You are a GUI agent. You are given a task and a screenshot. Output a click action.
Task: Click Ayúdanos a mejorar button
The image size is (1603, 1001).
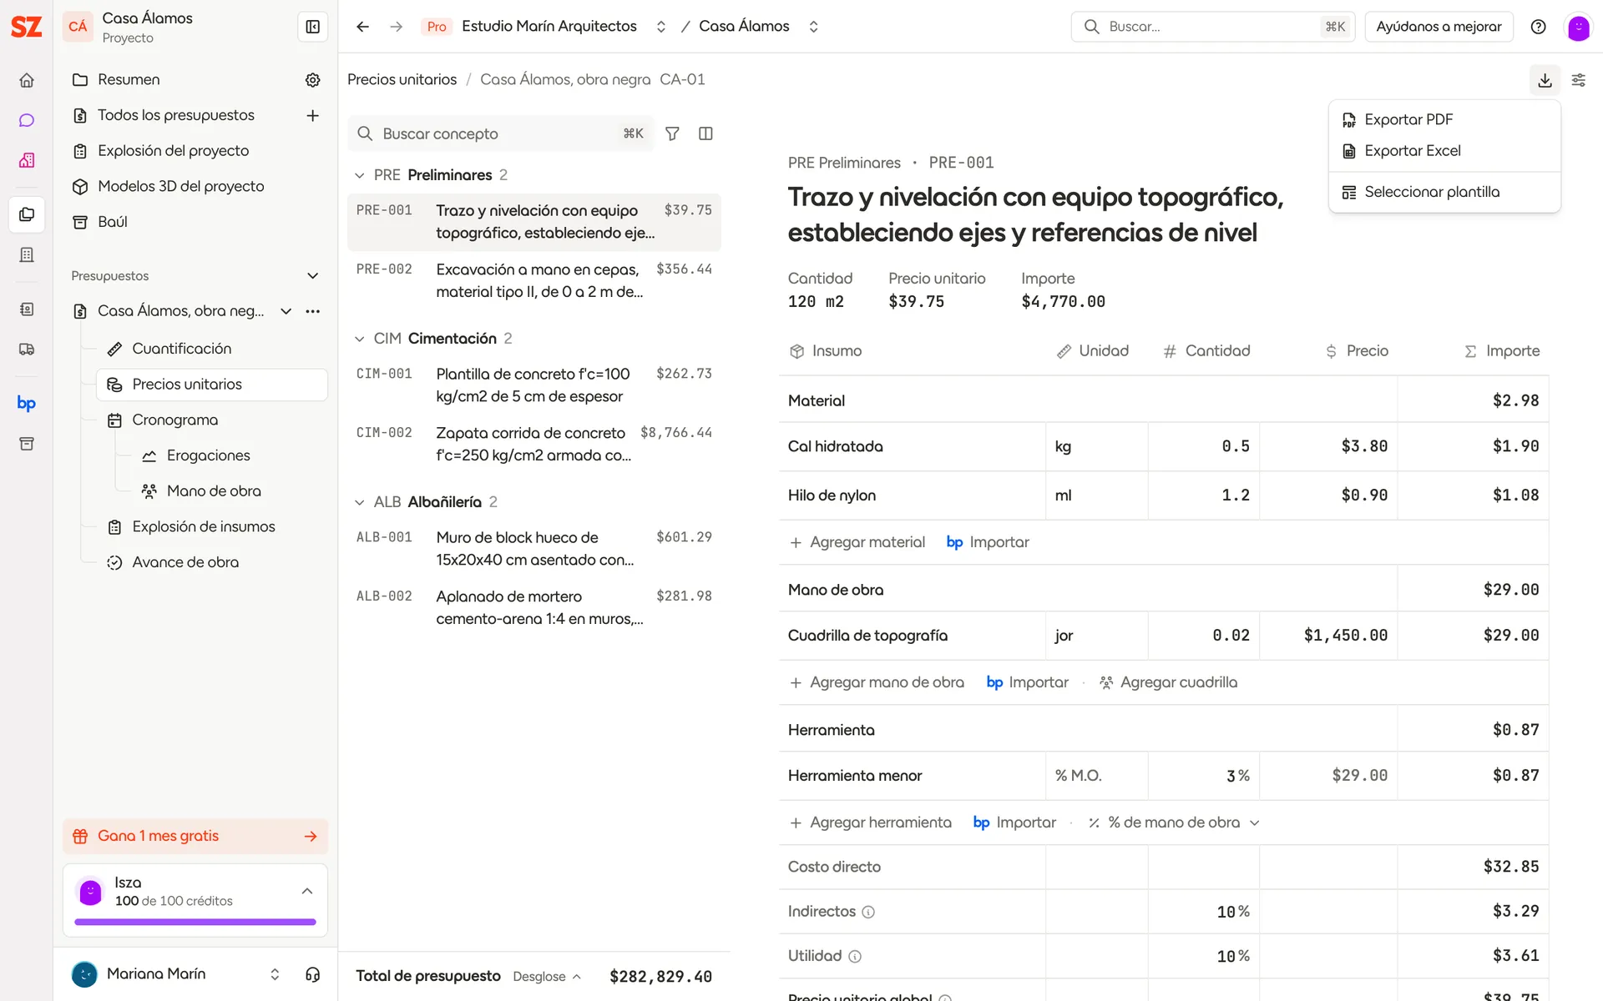click(x=1439, y=27)
